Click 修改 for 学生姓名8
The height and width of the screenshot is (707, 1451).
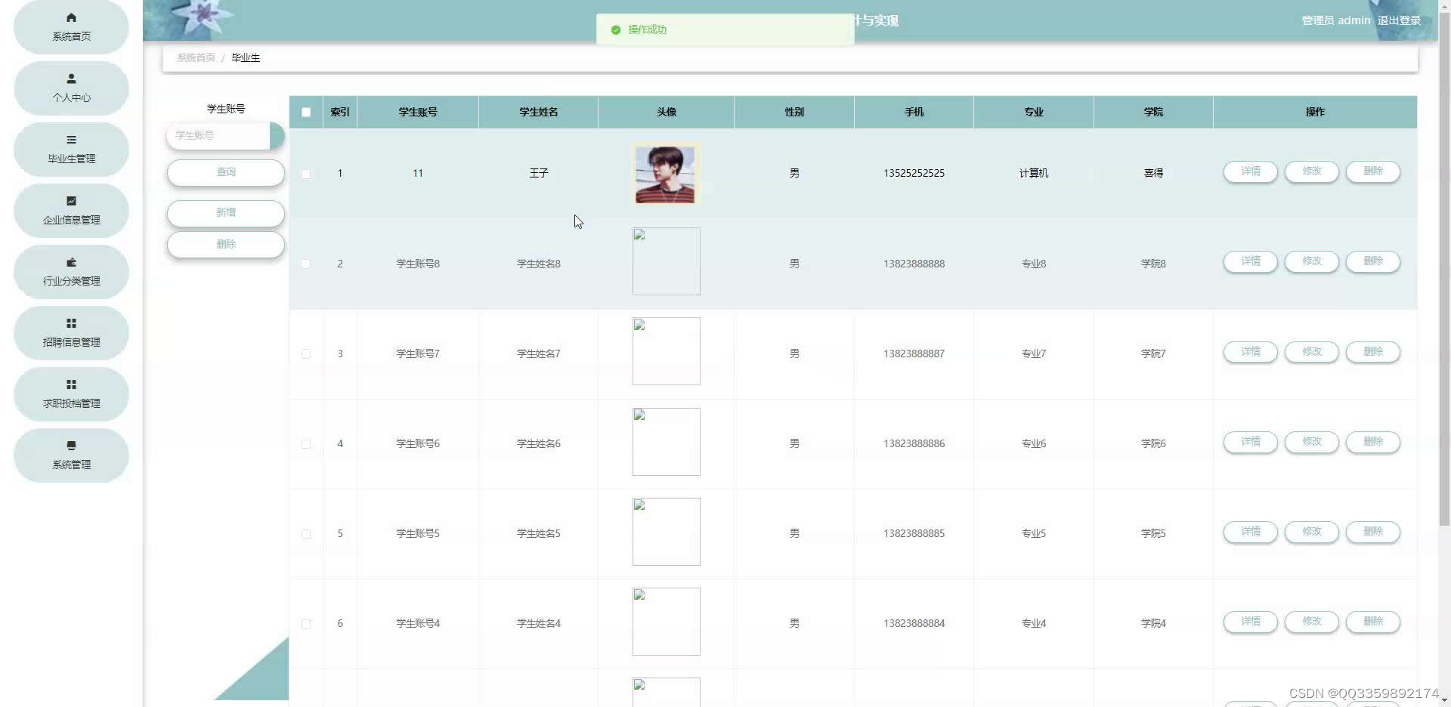tap(1312, 261)
